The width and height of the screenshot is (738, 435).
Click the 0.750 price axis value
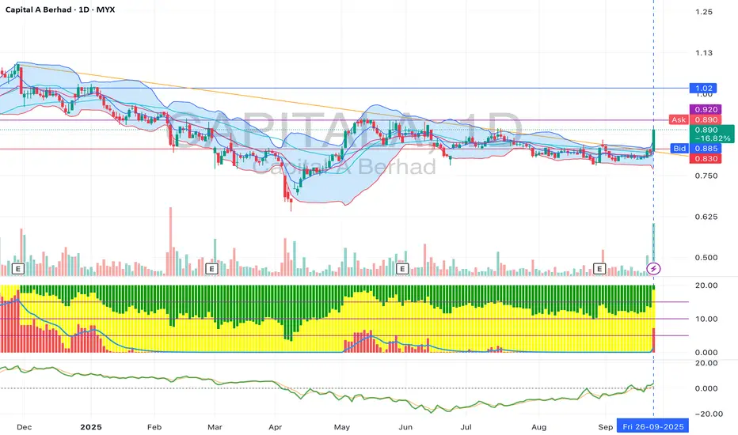point(706,176)
